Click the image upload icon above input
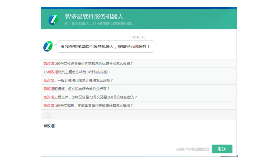Image resolution: width=280 pixels, height=163 pixels. tap(47, 115)
